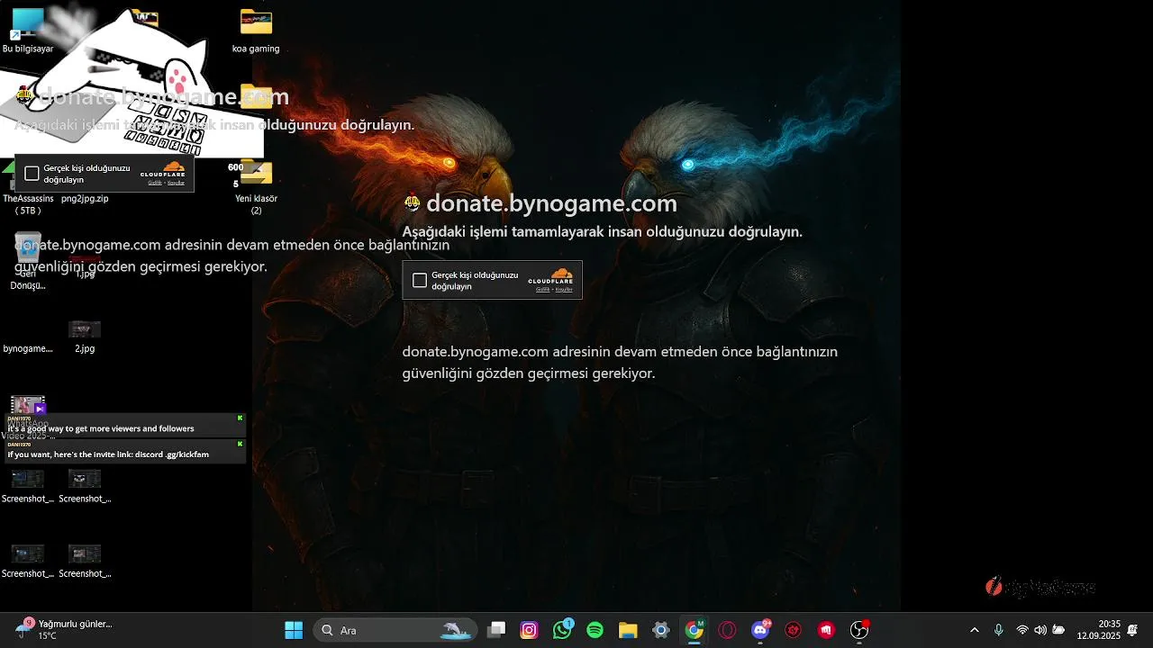Click the microphone icon in system tray

click(998, 630)
